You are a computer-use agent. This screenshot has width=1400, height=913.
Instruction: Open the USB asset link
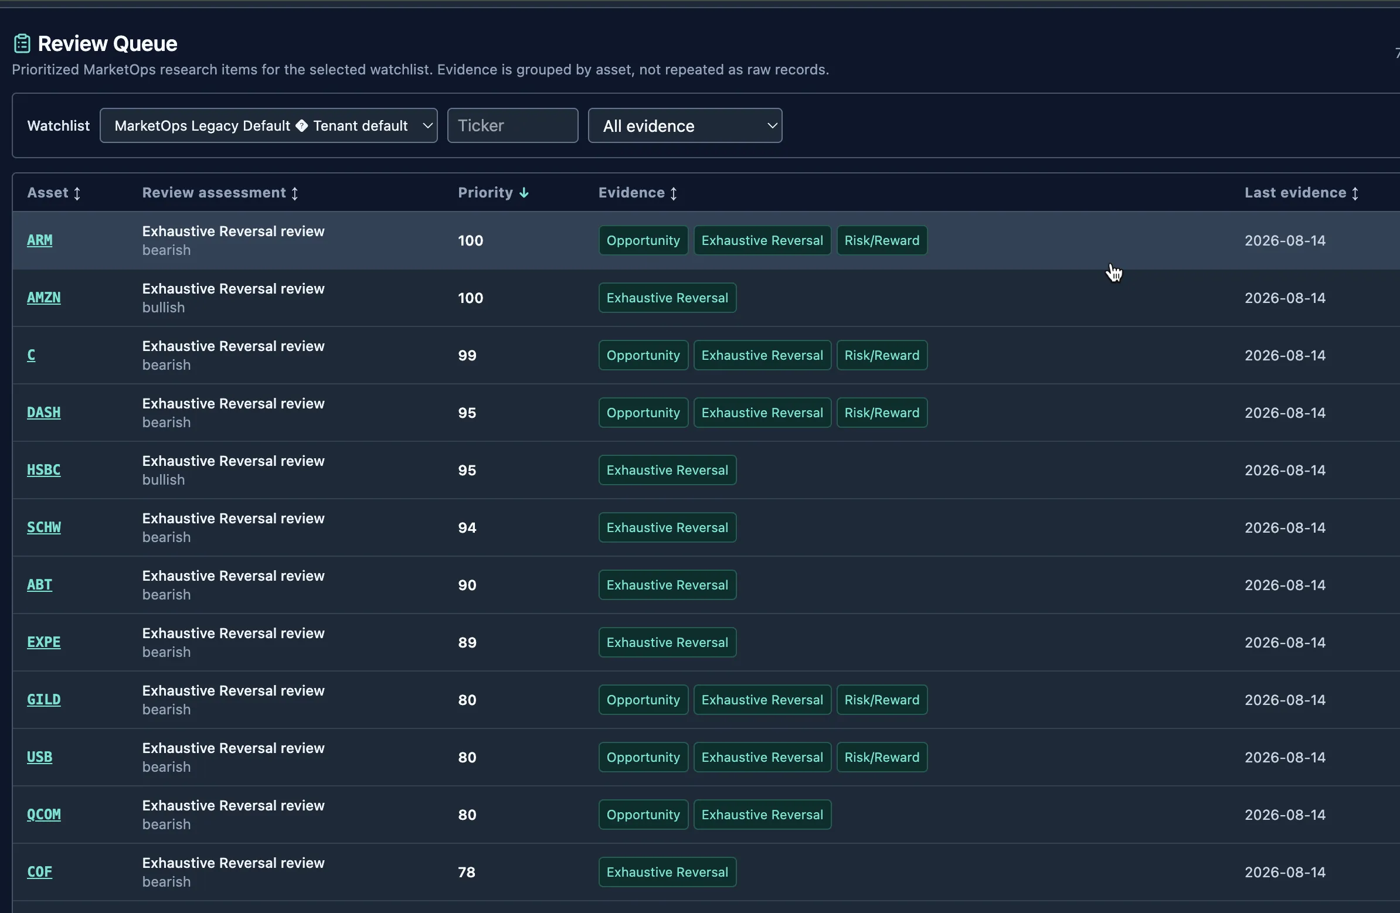click(x=39, y=757)
